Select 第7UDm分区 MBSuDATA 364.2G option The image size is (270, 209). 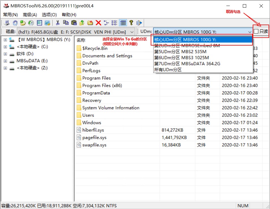(x=187, y=64)
